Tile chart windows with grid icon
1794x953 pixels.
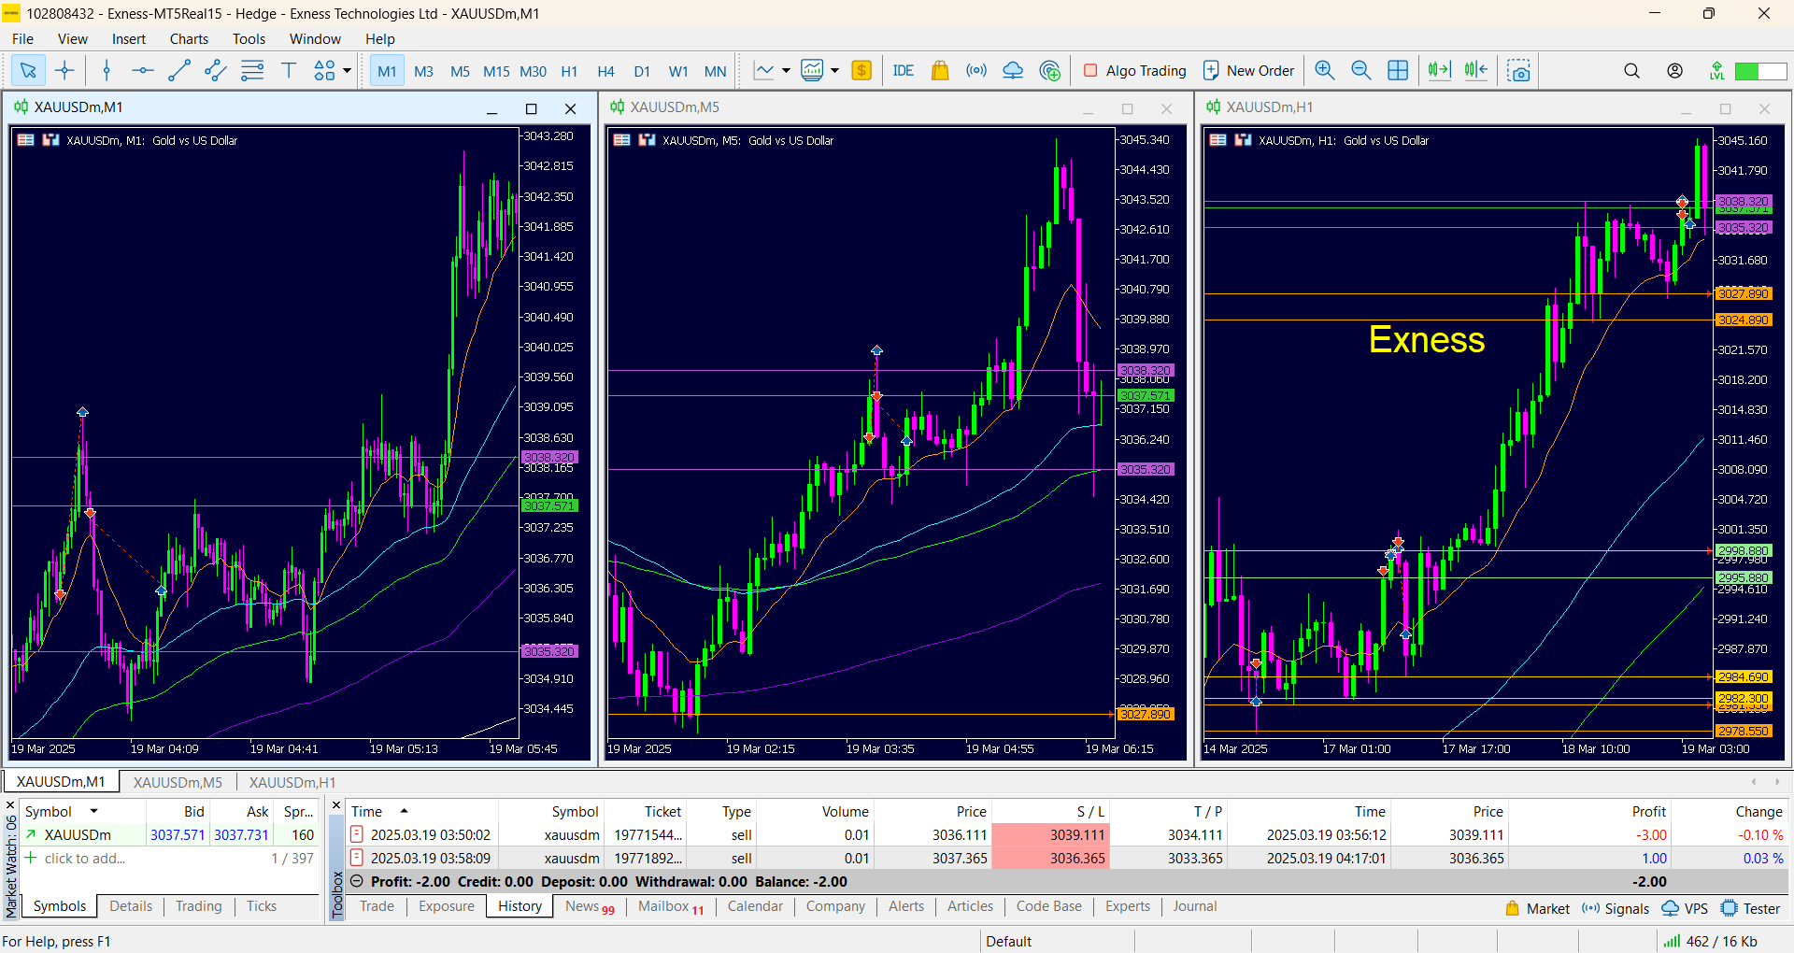point(1398,70)
